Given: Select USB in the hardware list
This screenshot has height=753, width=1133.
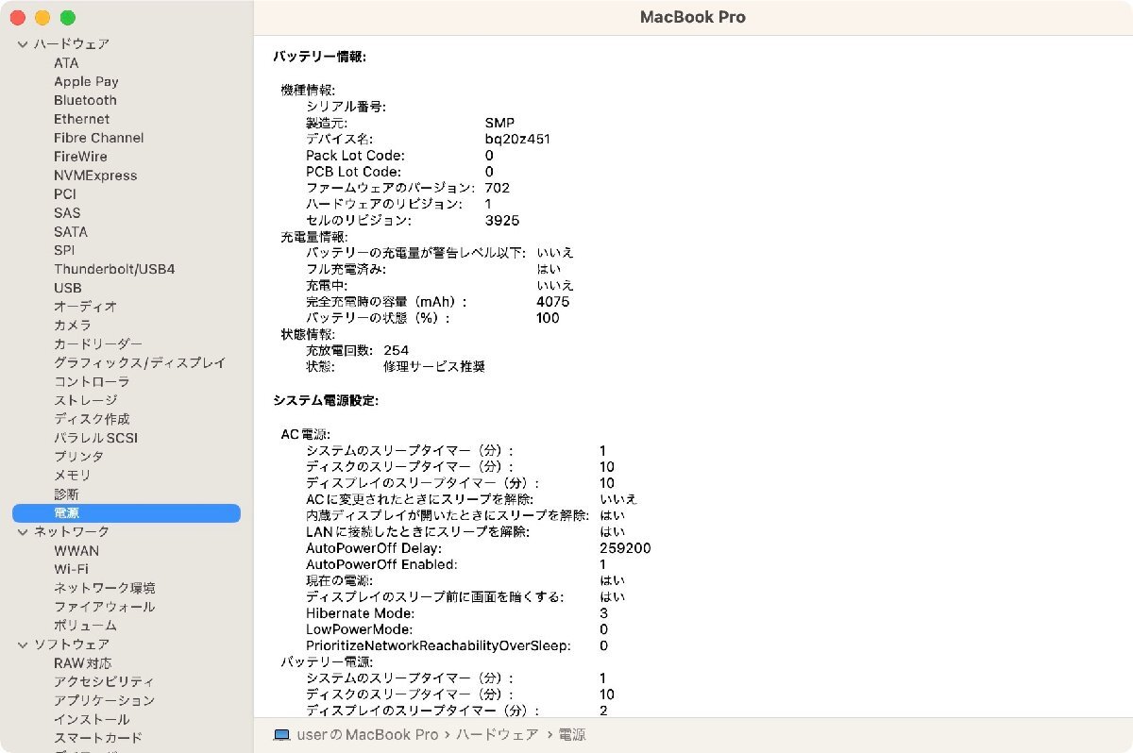Looking at the screenshot, I should pyautogui.click(x=68, y=288).
